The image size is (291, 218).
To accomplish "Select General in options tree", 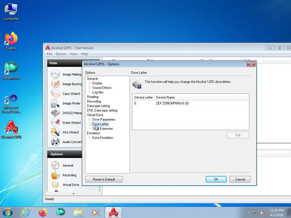I will [x=92, y=79].
